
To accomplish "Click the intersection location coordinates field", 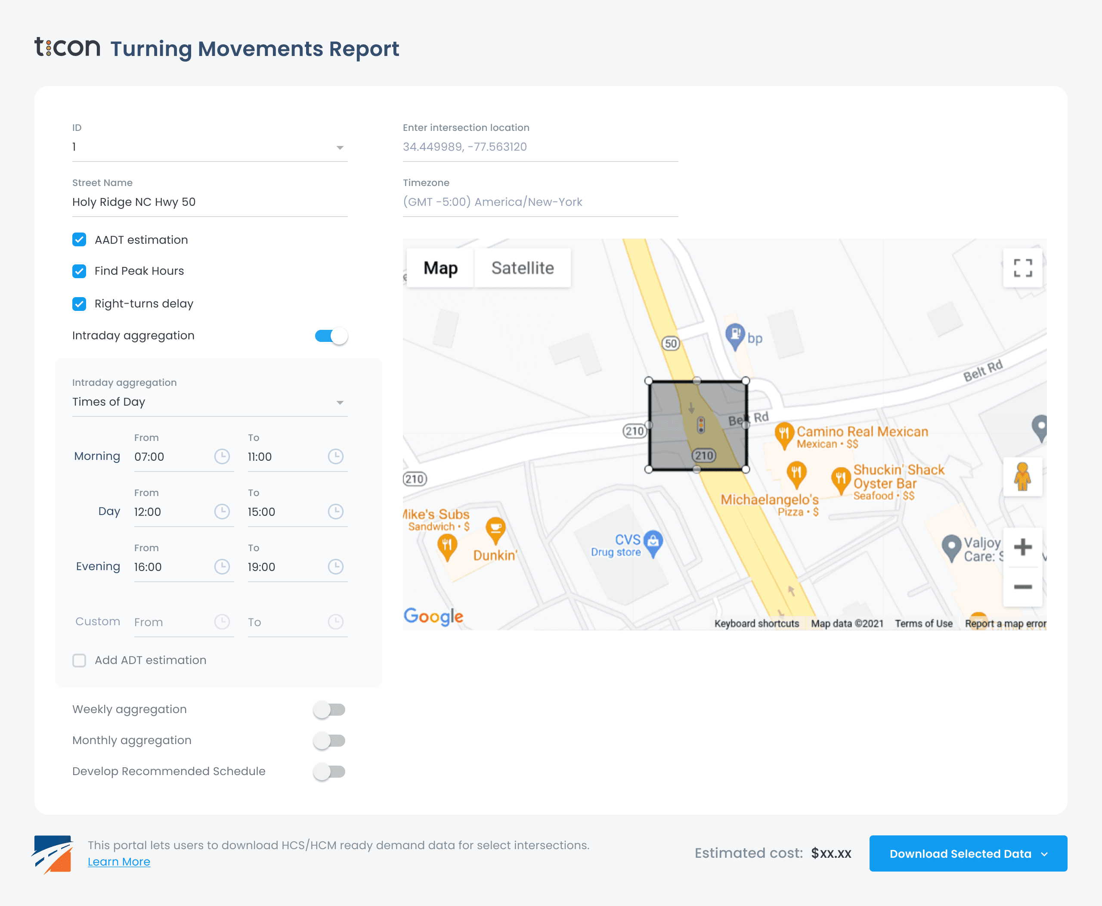I will click(541, 147).
